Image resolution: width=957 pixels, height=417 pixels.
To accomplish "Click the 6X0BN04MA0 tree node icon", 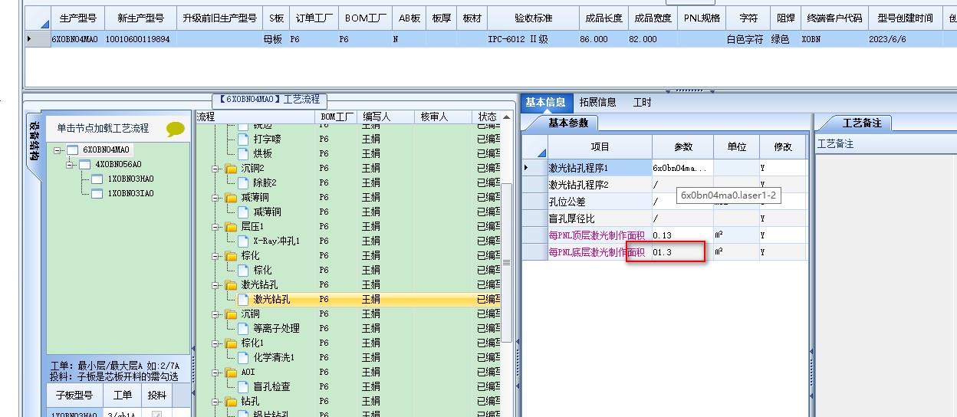I will coord(73,149).
